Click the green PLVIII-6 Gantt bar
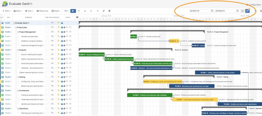This screenshot has width=262, height=116. pyautogui.click(x=150, y=95)
